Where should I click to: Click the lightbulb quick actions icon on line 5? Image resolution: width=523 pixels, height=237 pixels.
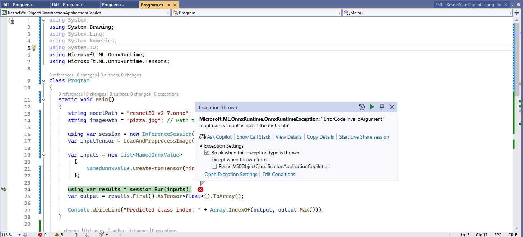(34, 47)
